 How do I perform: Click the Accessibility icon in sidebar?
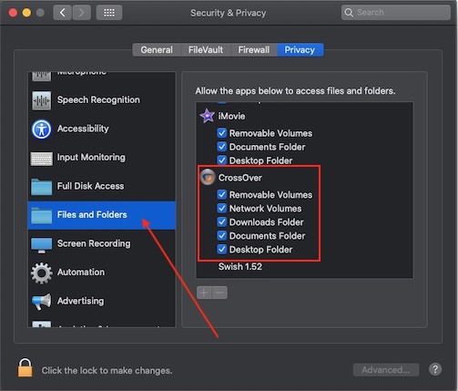click(x=42, y=129)
